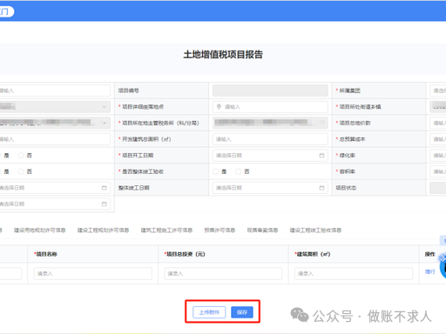Switch to 预售许可信息 tab
Screen dimensions: 446x334
point(220,230)
